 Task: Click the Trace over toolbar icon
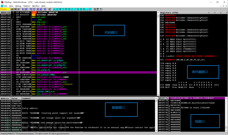pos(41,9)
